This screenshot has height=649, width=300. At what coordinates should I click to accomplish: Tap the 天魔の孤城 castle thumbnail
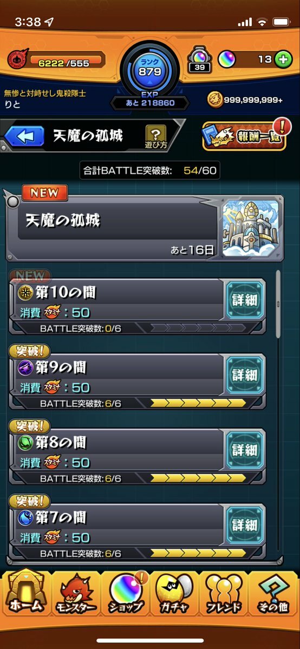pos(251,228)
